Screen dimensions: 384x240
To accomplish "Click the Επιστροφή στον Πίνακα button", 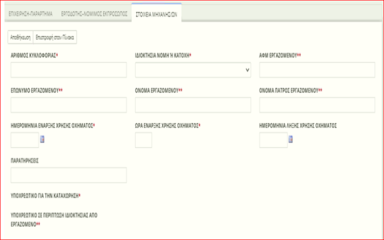I will [x=55, y=37].
